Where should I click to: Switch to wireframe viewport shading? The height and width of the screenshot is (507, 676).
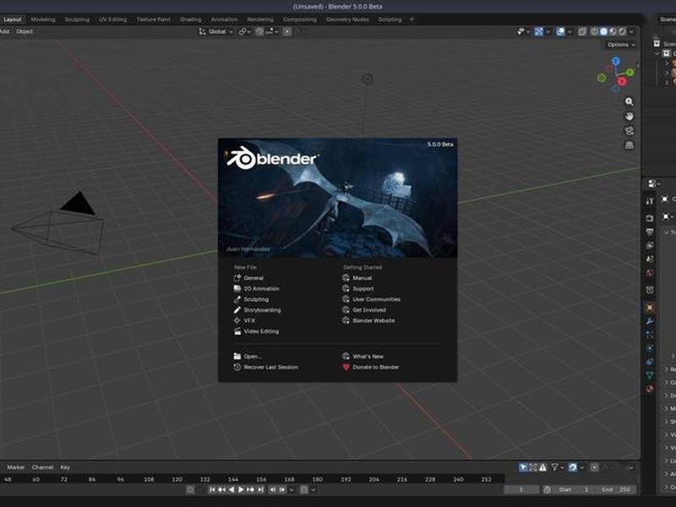[595, 31]
